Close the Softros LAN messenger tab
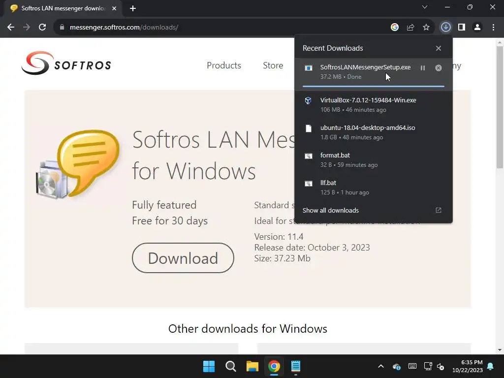Image resolution: width=504 pixels, height=378 pixels. pyautogui.click(x=114, y=8)
